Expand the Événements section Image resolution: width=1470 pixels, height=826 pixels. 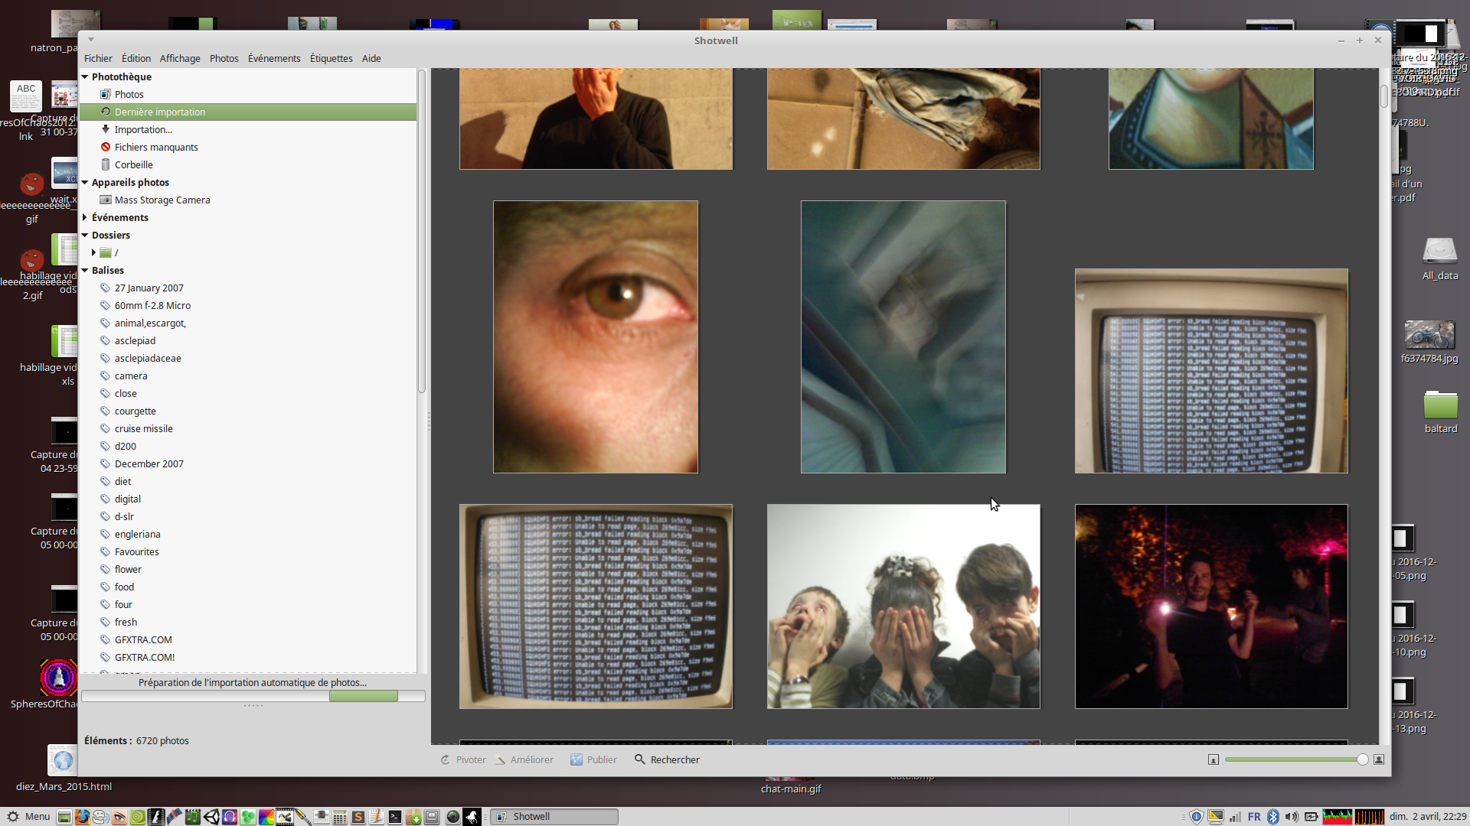click(x=85, y=217)
